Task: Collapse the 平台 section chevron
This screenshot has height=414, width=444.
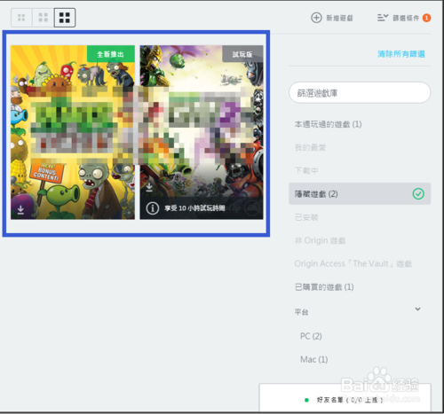Action: [x=417, y=309]
